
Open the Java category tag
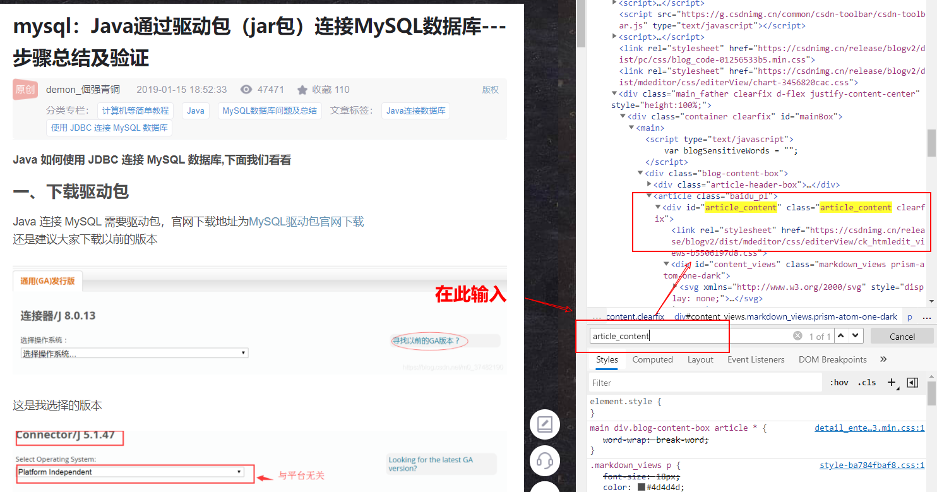click(x=196, y=111)
